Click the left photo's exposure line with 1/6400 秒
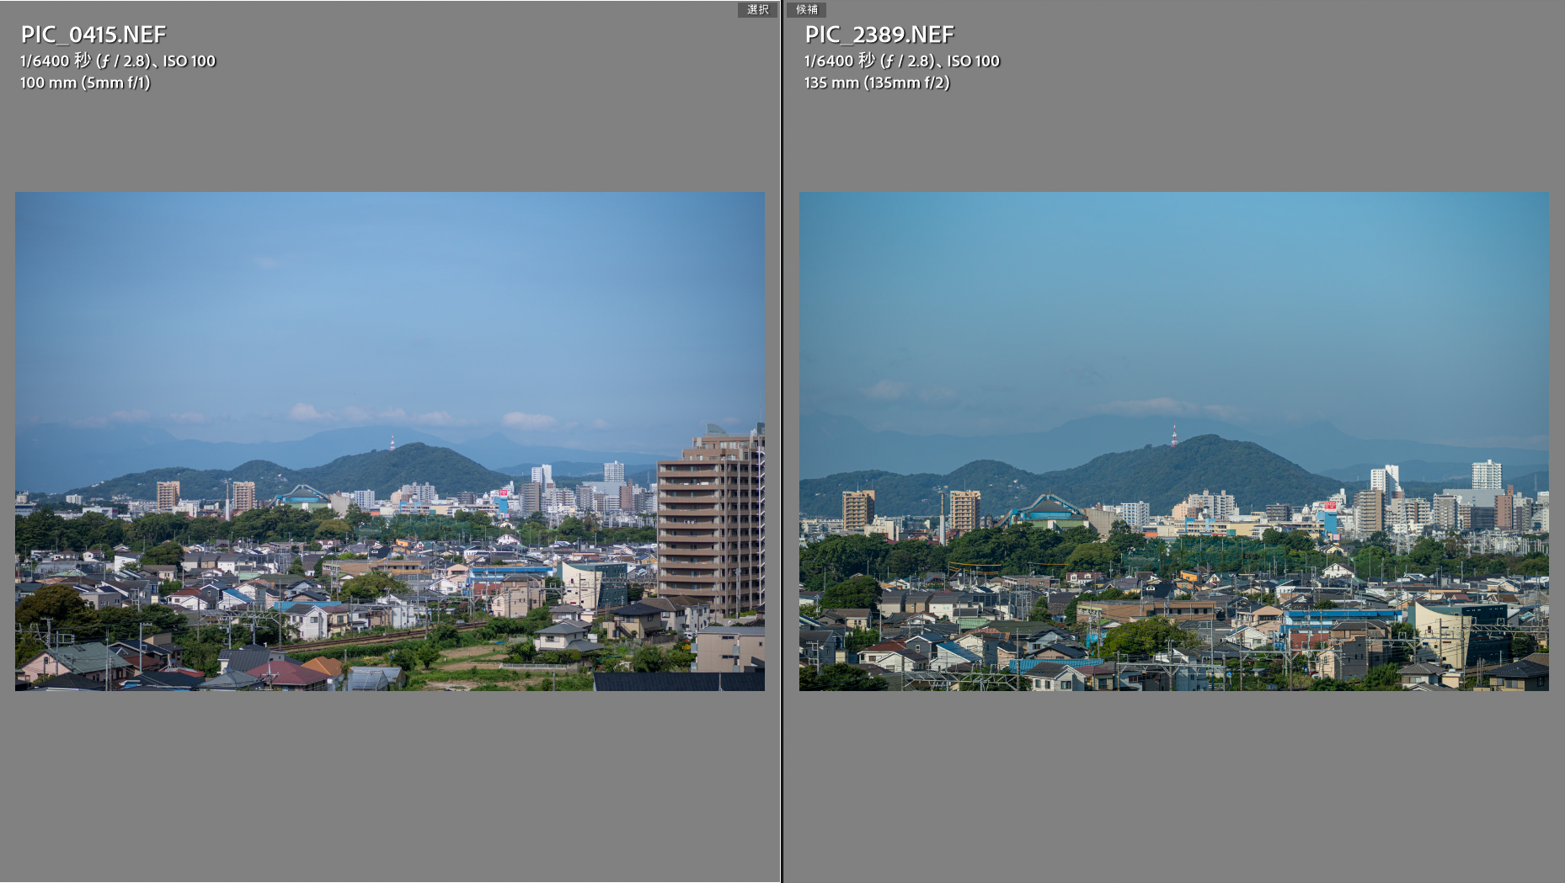The width and height of the screenshot is (1565, 883). (x=118, y=61)
